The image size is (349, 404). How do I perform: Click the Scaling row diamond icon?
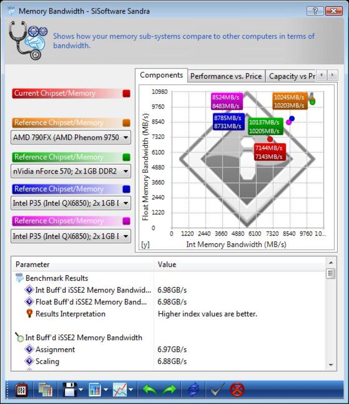point(29,361)
